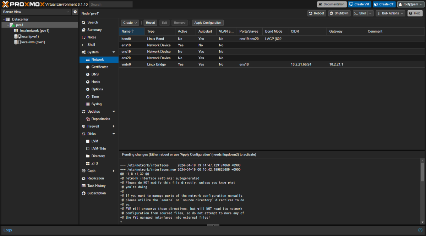Viewport: 426px width, 236px height.
Task: Collapse the System section arrow
Action: 114,52
